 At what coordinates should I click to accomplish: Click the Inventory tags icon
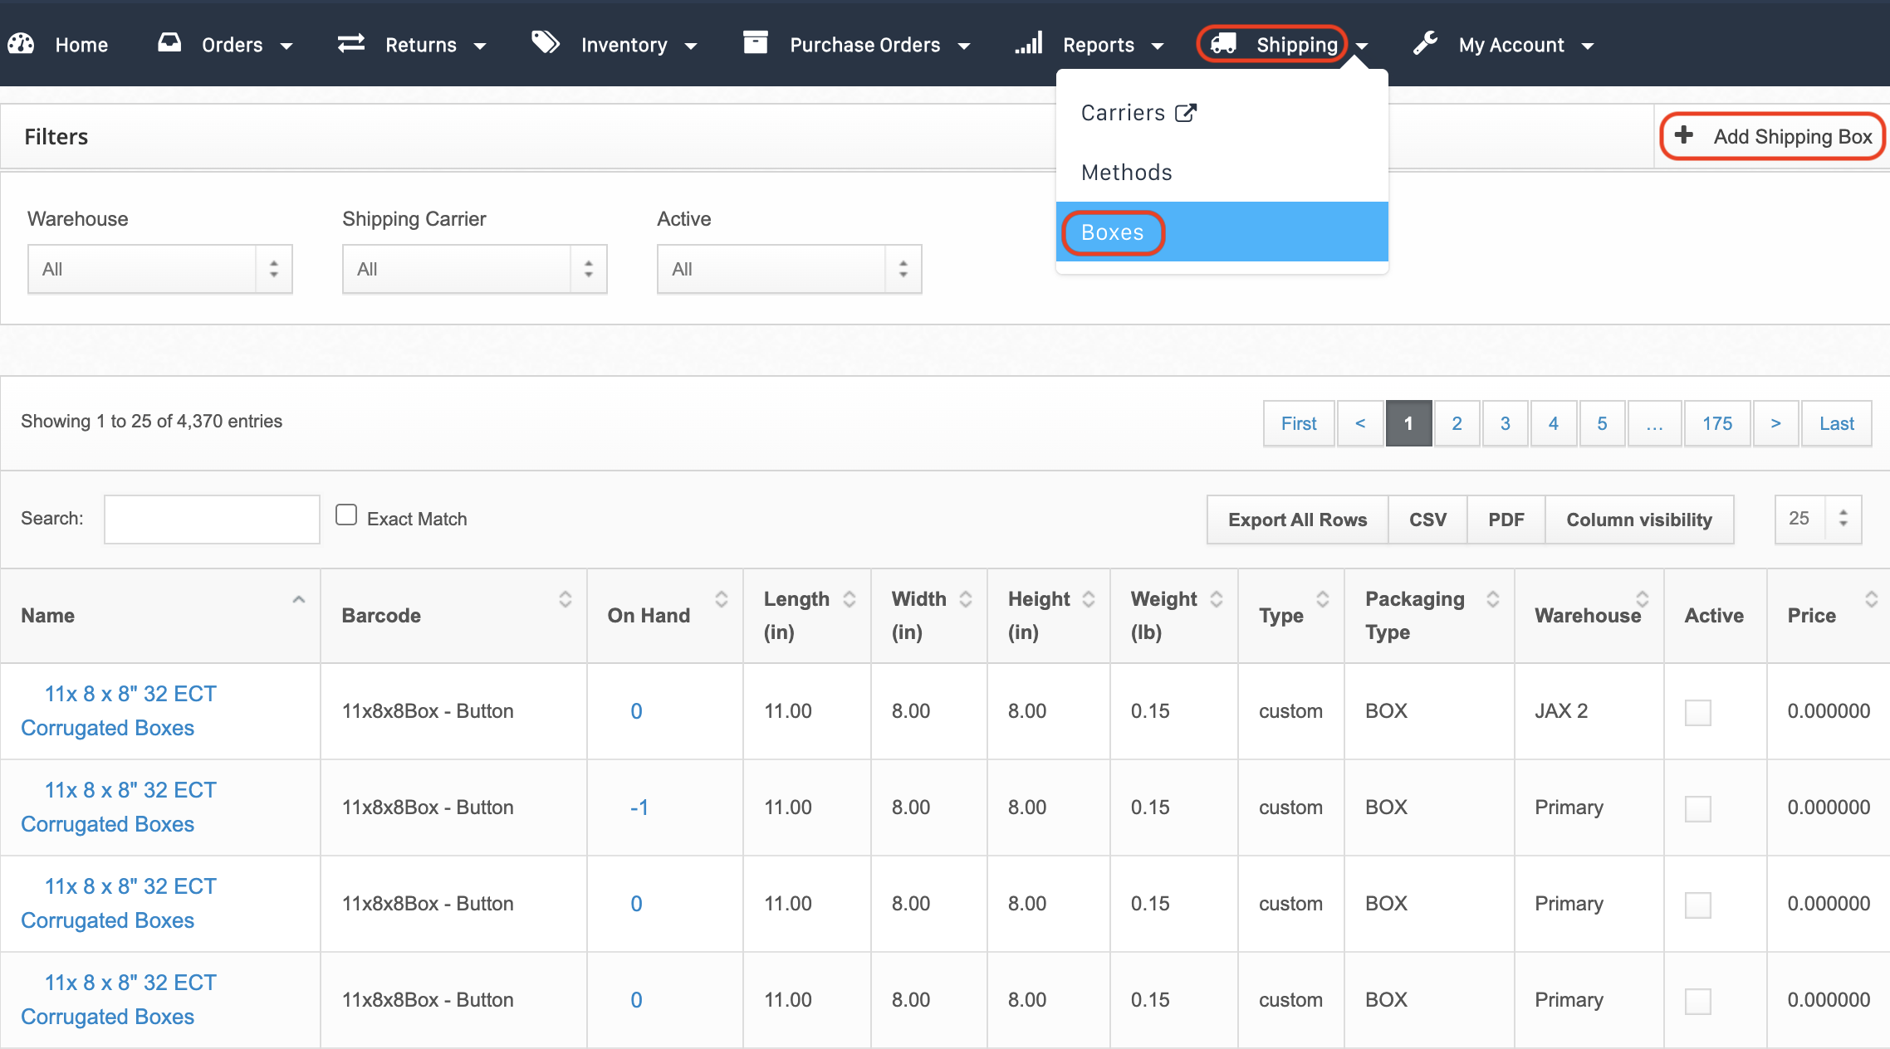click(x=546, y=42)
